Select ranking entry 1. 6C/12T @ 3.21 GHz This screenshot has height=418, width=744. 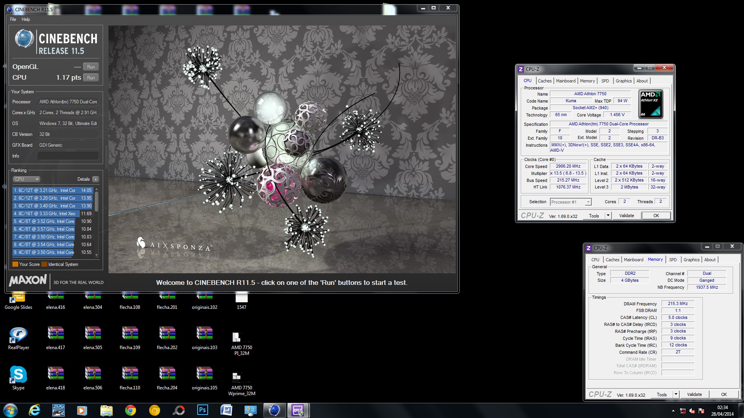[x=53, y=190]
